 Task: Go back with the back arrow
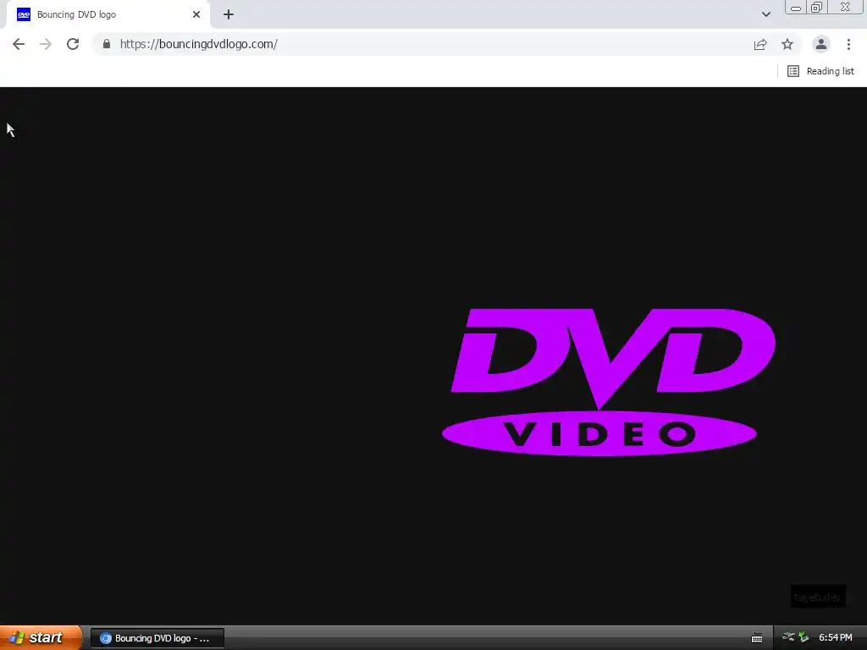19,44
